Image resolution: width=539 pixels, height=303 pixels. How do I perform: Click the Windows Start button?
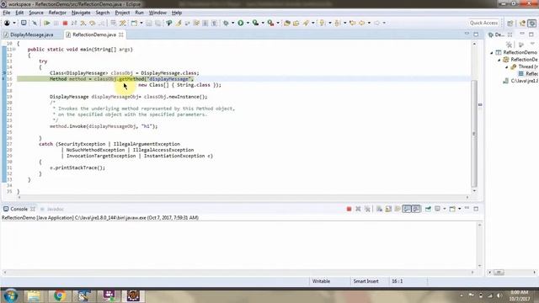(x=10, y=295)
